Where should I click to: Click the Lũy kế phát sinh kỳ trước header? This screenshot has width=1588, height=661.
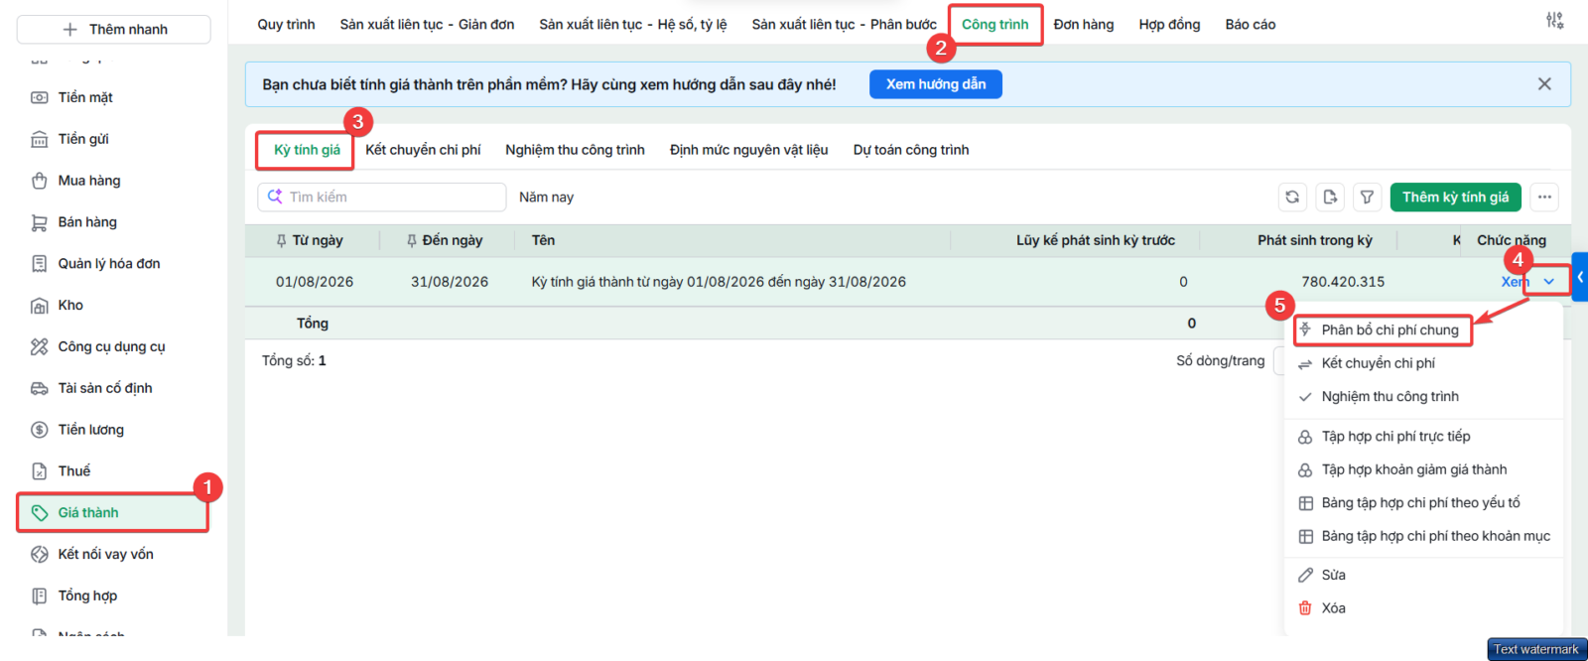coord(1095,241)
